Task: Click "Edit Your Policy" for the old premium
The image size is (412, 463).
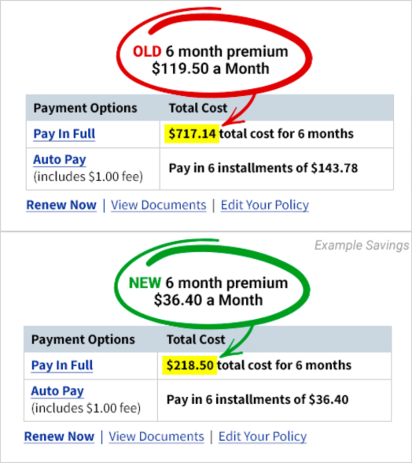Action: point(264,205)
